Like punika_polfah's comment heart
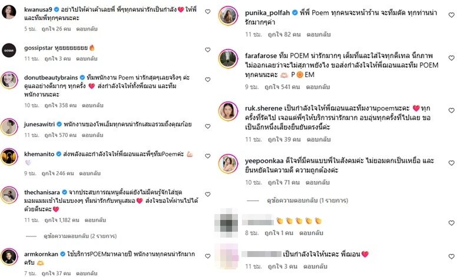457x277 pixels. pos(452,15)
